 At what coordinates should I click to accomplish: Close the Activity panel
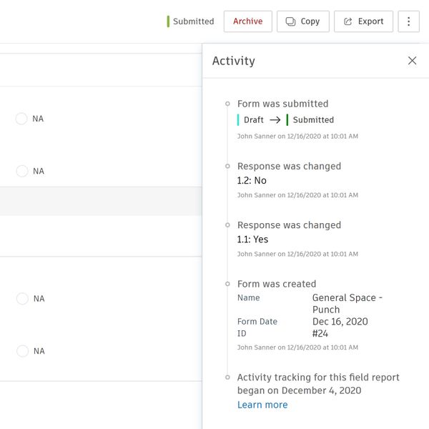coord(412,61)
